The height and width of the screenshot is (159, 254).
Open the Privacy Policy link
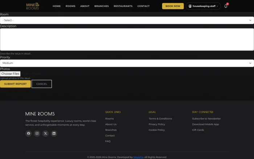(x=157, y=124)
